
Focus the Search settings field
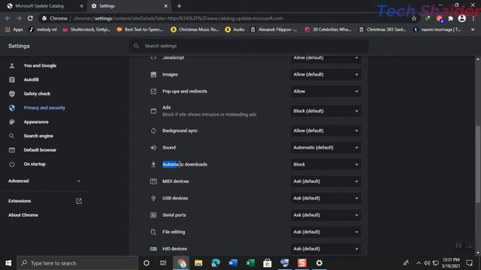(249, 46)
